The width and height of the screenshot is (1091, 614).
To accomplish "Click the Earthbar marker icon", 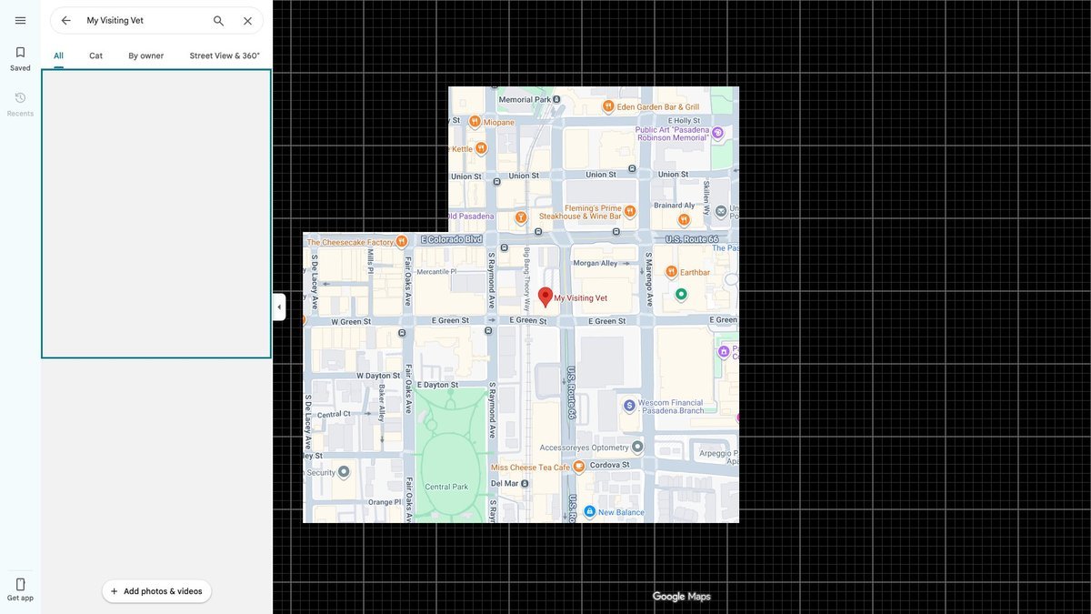I will [672, 271].
